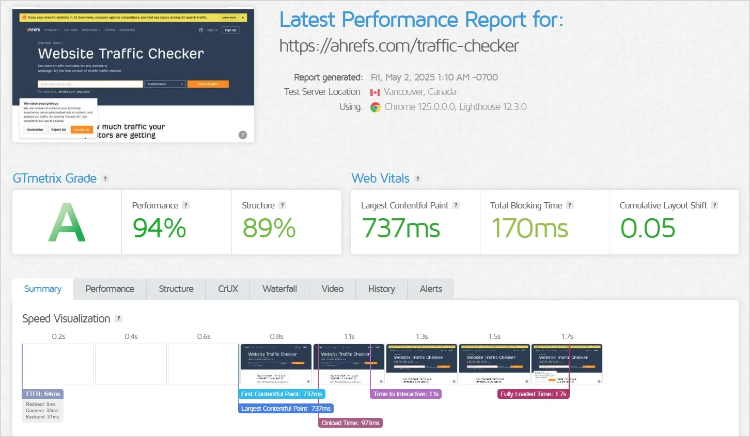Open the Speed Visualization help icon
This screenshot has width=750, height=437.
[119, 318]
